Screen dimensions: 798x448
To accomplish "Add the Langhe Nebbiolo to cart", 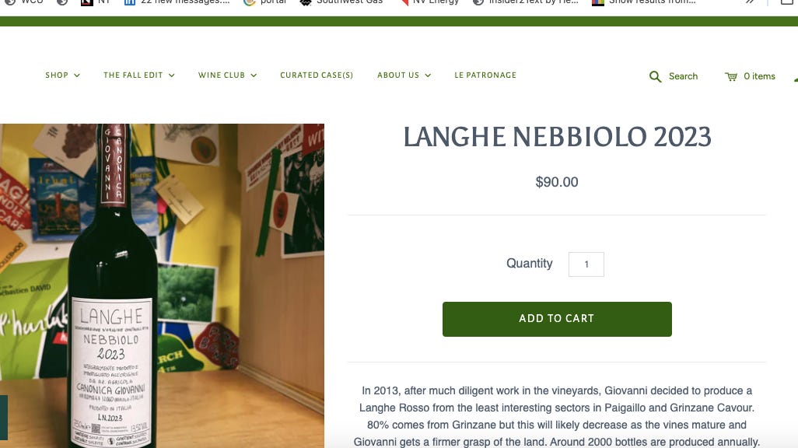I will coord(557,319).
